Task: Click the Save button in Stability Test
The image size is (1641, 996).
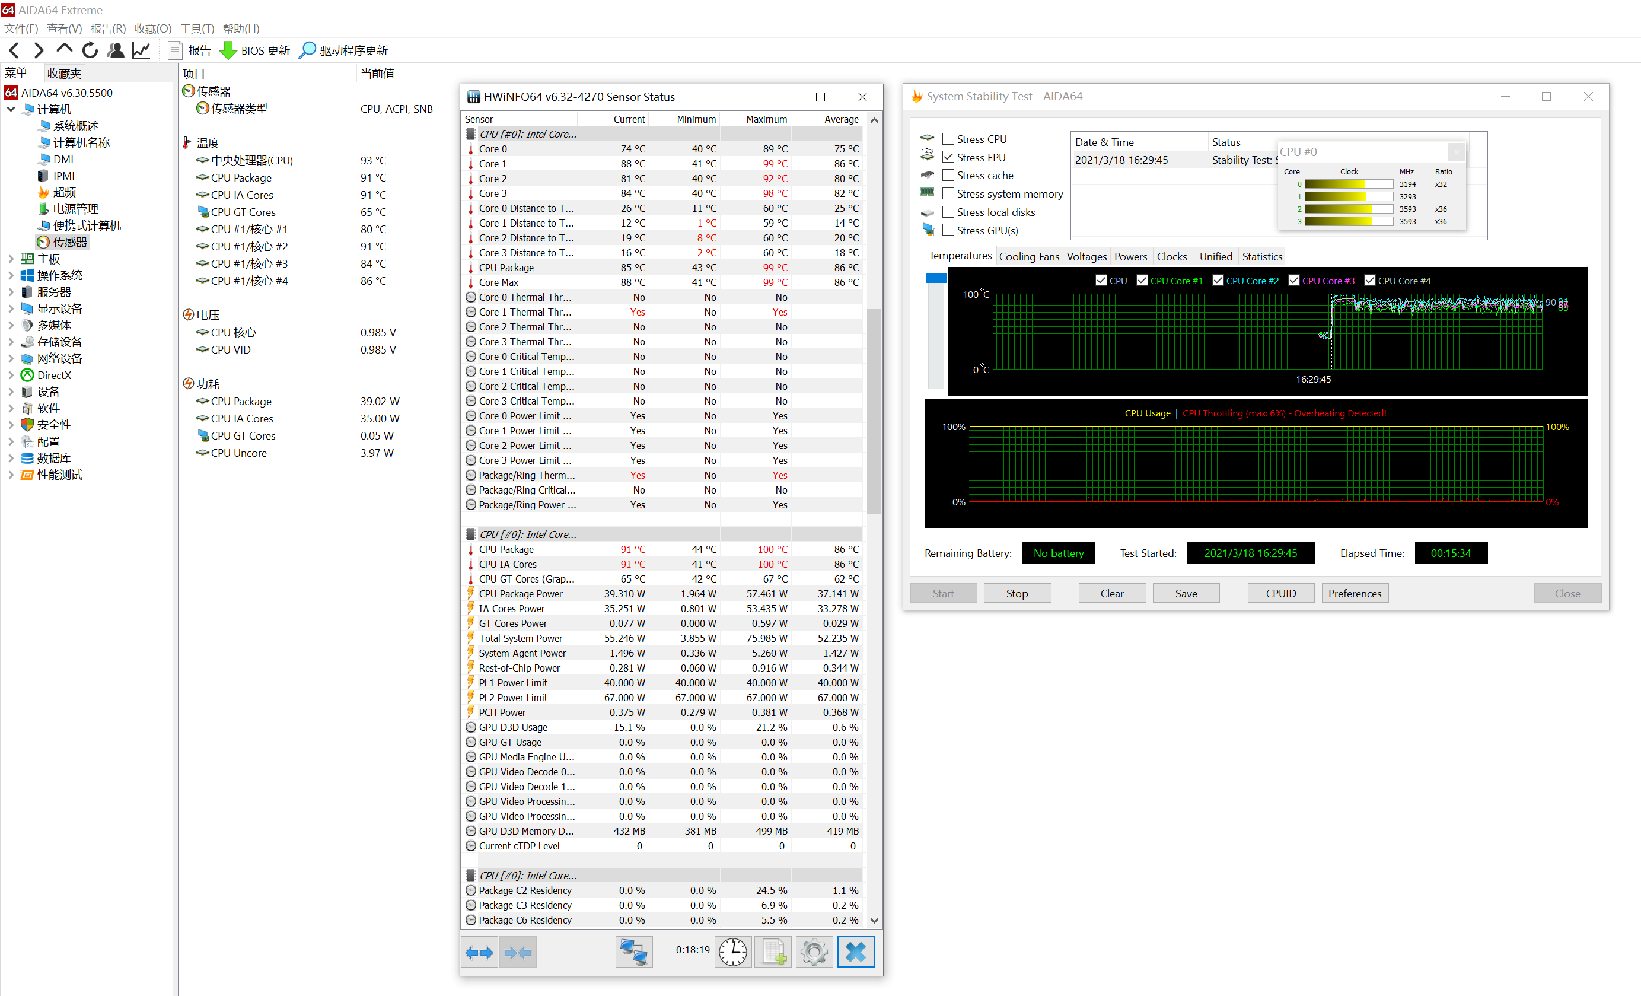Action: 1186,593
